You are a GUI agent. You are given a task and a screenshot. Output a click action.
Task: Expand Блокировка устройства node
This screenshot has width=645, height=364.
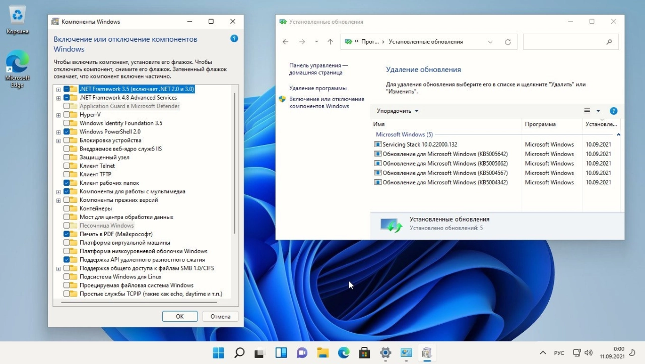[58, 140]
